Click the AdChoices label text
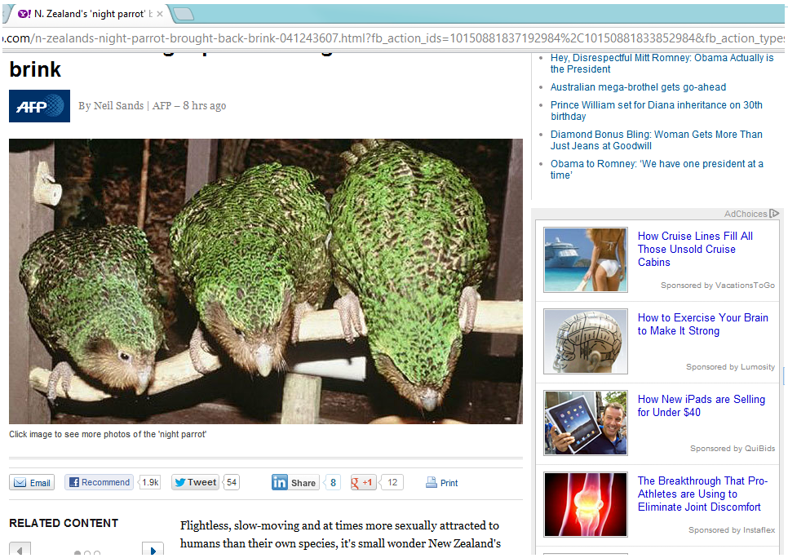 tap(746, 214)
